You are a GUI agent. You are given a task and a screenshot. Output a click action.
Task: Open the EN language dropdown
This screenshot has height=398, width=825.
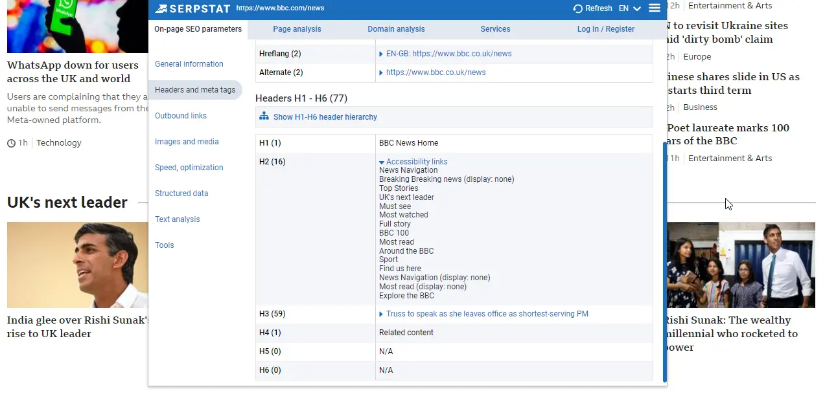pos(629,8)
